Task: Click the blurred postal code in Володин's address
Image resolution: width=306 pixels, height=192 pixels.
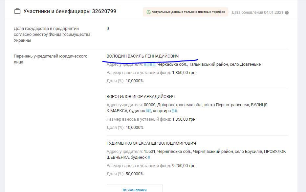Action: (x=149, y=64)
